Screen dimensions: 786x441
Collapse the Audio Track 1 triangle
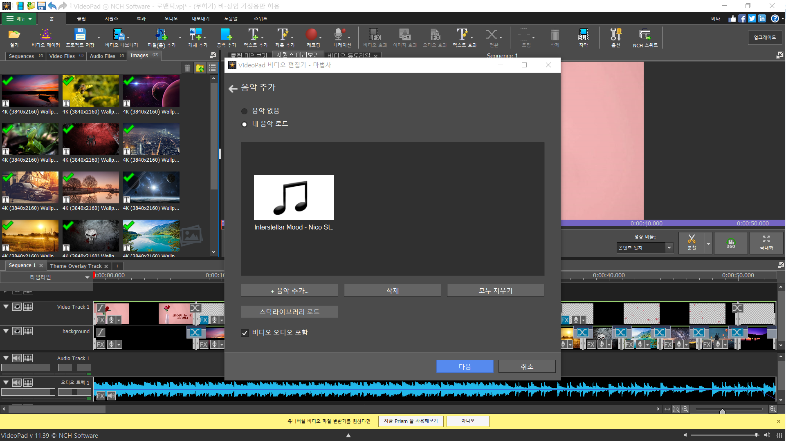coord(6,358)
